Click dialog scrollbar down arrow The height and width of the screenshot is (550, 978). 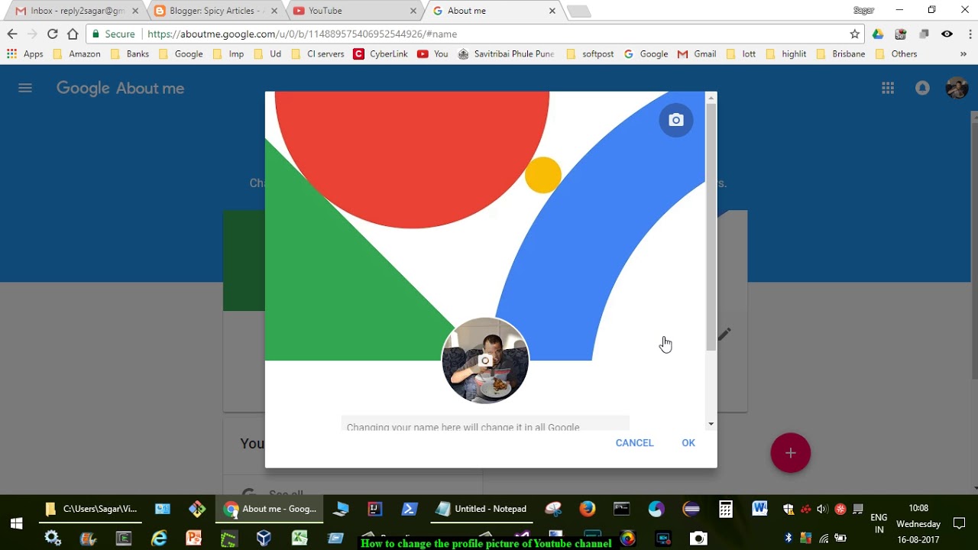(711, 423)
